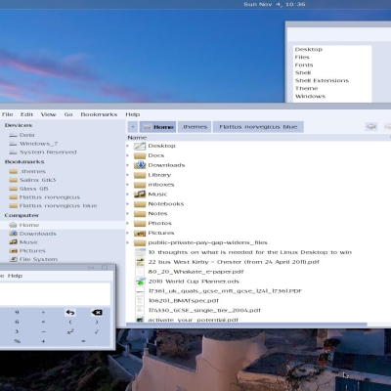Open the File menu
Viewport: 391px width, 391px height.
point(7,114)
